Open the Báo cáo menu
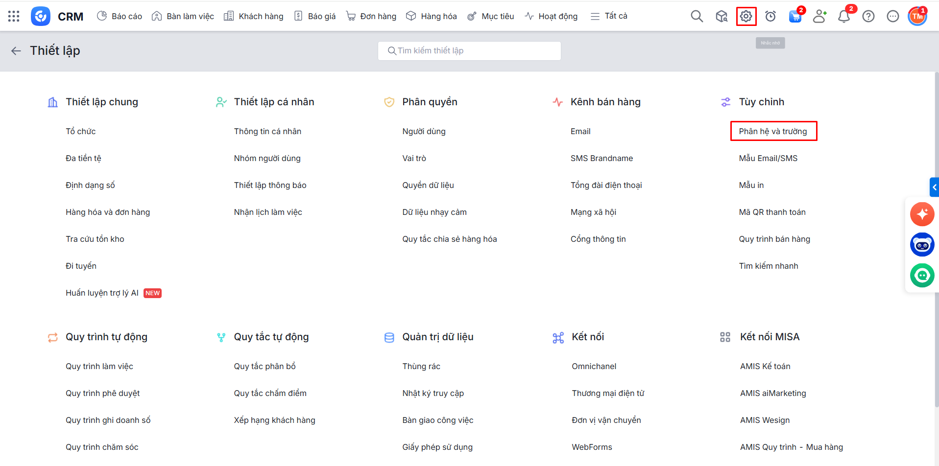Image resolution: width=939 pixels, height=466 pixels. point(120,16)
